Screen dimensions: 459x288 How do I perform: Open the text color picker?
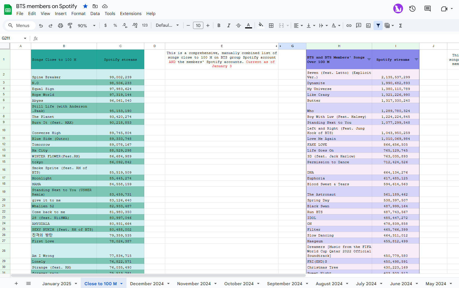(248, 25)
